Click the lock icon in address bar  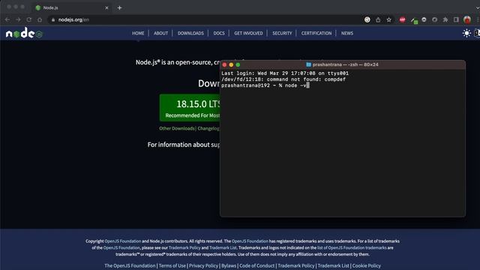tap(53, 19)
